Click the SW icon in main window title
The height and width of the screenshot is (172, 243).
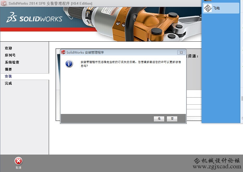(4, 3)
